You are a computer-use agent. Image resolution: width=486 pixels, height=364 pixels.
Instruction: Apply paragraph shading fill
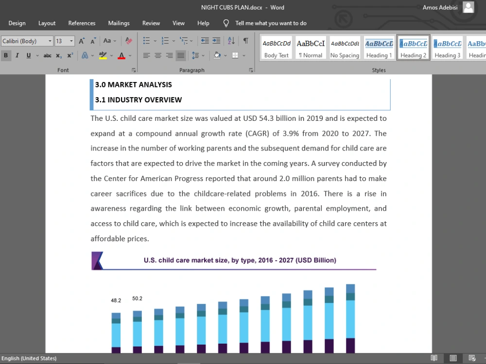coord(217,55)
